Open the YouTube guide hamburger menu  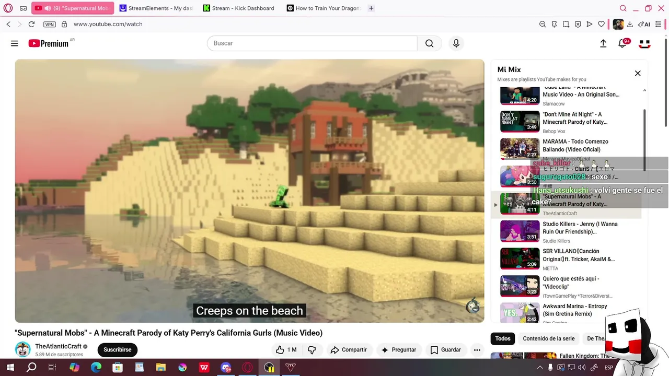tap(15, 43)
